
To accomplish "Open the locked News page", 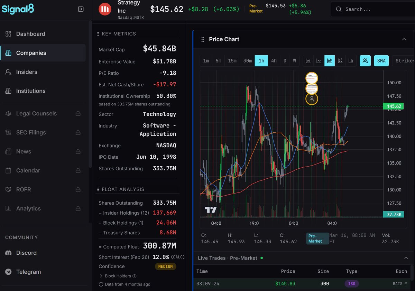I will coord(43,151).
